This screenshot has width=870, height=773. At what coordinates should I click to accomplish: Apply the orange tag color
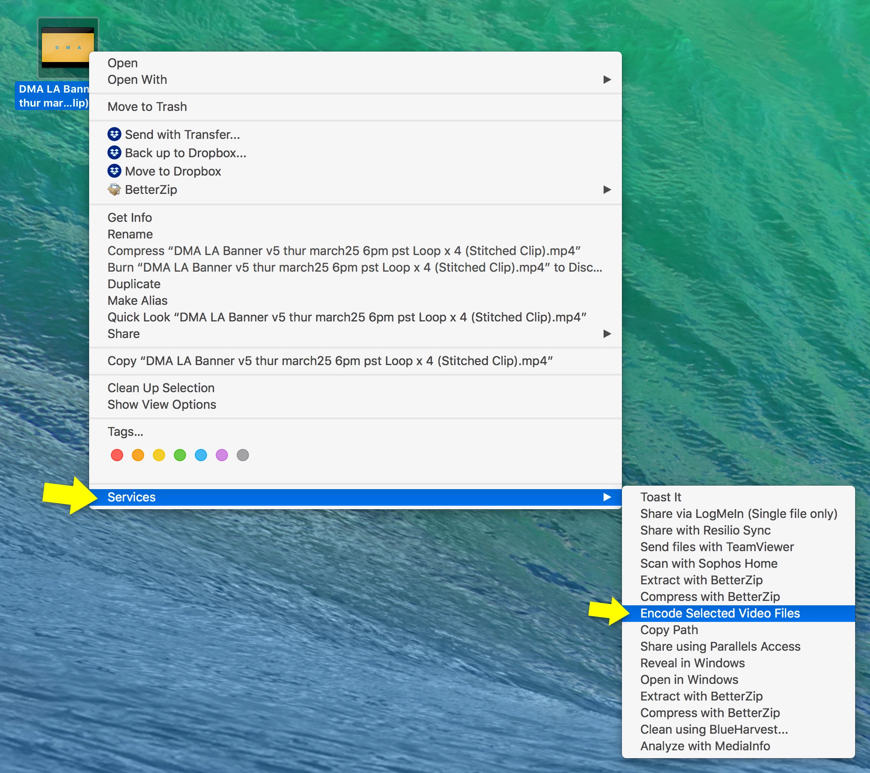138,455
